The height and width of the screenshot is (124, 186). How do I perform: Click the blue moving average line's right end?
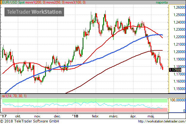[x=162, y=35]
